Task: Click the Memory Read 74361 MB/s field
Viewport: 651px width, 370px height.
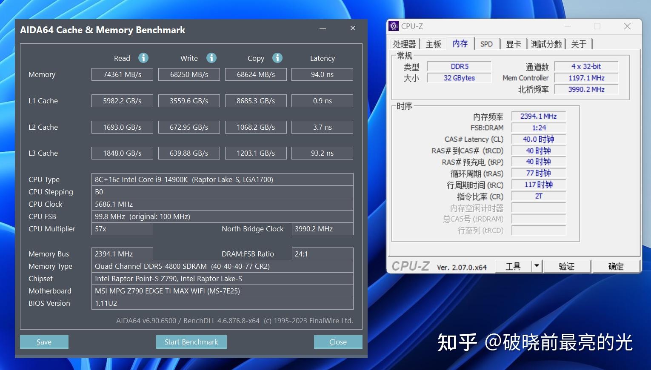Action: (x=122, y=74)
